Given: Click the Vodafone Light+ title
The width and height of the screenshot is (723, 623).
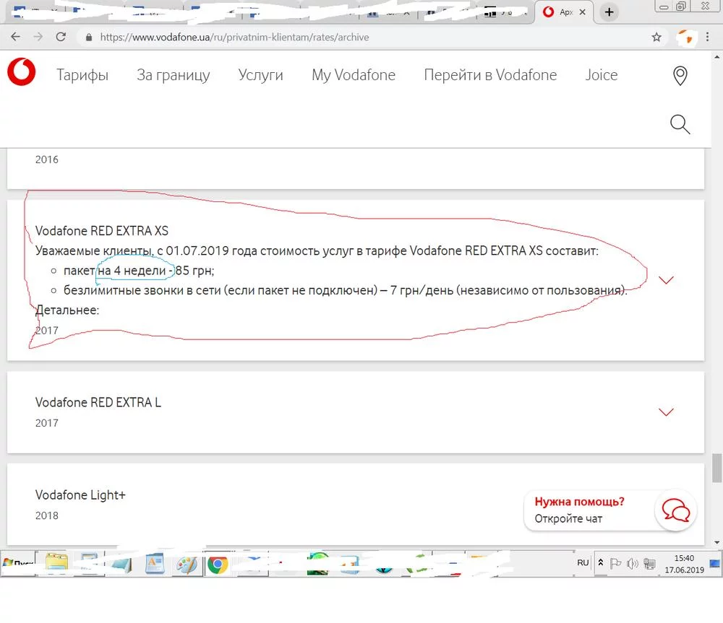Looking at the screenshot, I should click(80, 495).
